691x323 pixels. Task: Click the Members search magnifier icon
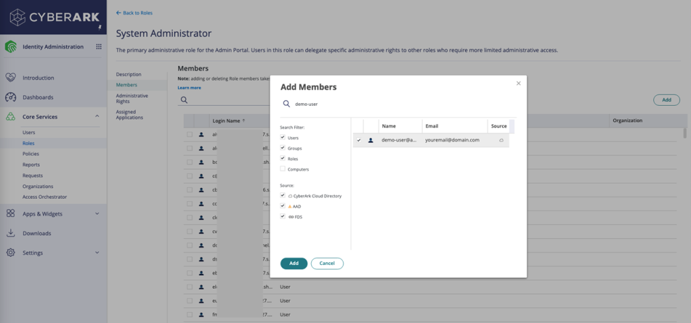(x=184, y=100)
